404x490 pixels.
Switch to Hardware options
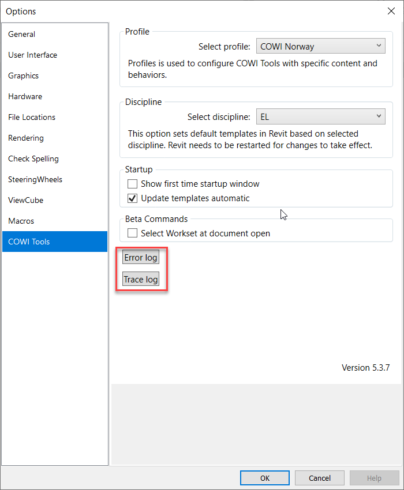pos(25,97)
